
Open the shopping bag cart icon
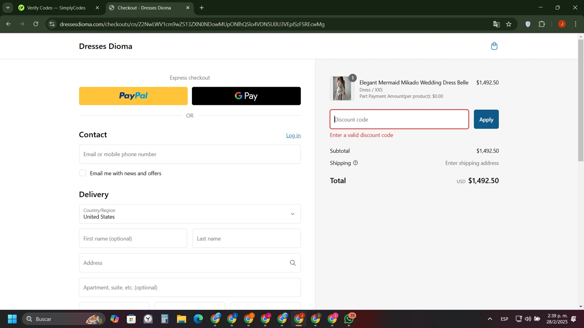494,46
